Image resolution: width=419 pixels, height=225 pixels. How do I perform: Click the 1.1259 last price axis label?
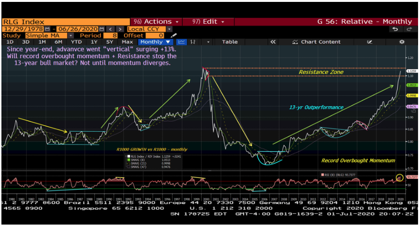coord(411,71)
